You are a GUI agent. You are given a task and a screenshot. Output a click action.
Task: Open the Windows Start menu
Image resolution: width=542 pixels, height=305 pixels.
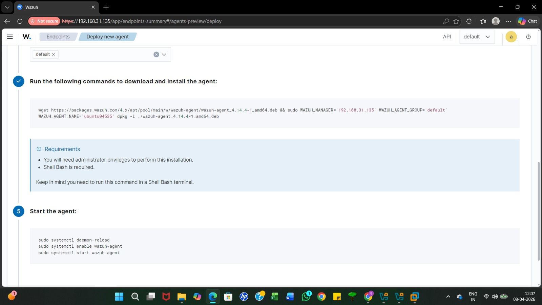tap(119, 297)
